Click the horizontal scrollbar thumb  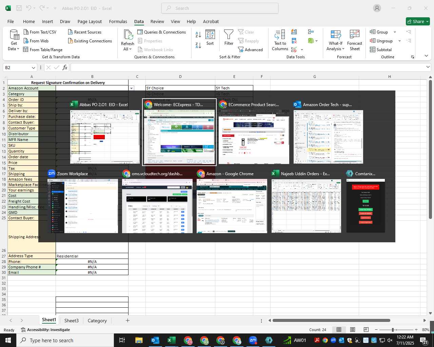coord(331,320)
